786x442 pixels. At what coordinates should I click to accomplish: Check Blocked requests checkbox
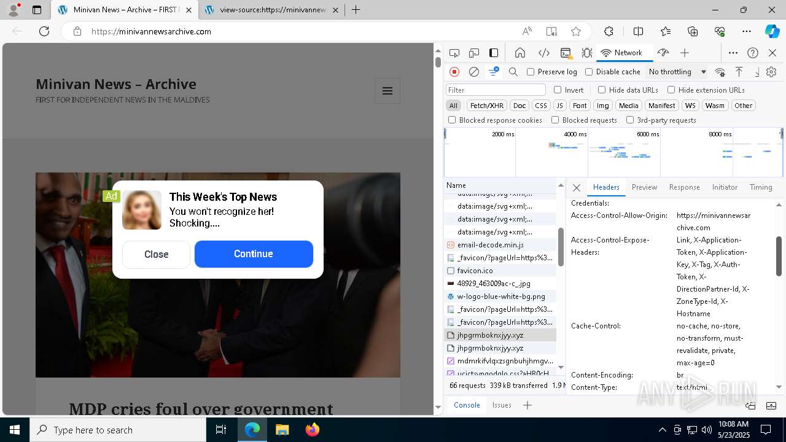click(555, 120)
